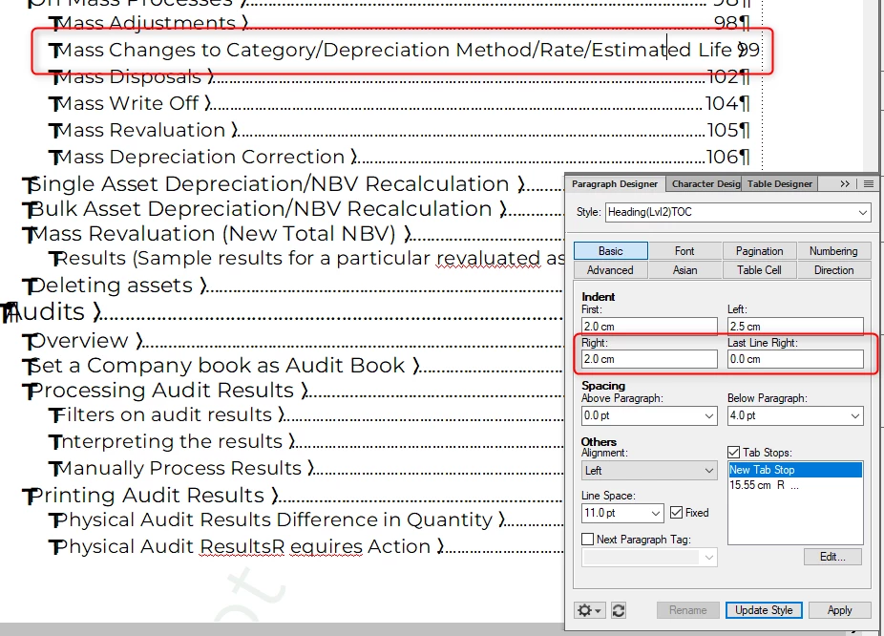Click the Mass Revaluation (New Total NBV) line

tap(293, 234)
